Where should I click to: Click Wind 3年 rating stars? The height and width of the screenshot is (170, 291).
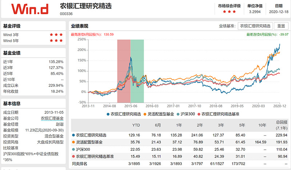coord(56,35)
